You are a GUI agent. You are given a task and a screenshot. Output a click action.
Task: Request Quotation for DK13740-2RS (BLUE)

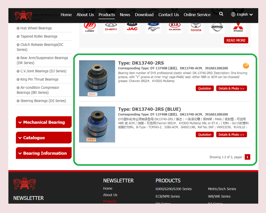205,134
